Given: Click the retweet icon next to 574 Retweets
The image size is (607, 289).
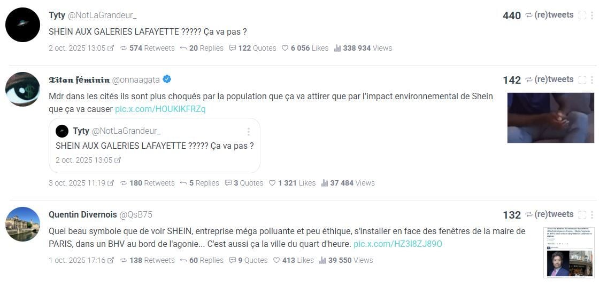Looking at the screenshot, I should coord(124,48).
